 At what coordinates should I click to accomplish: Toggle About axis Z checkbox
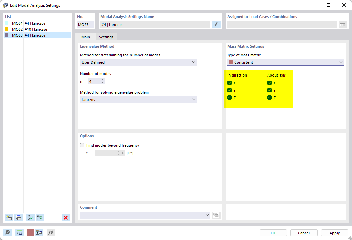pyautogui.click(x=270, y=98)
